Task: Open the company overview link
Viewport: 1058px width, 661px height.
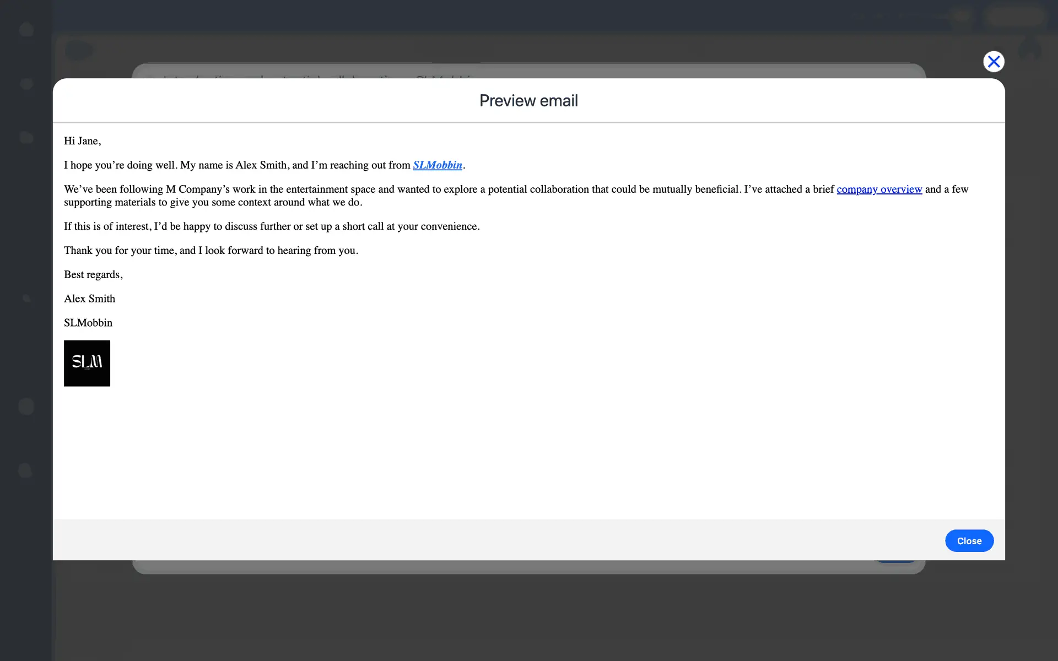Action: click(879, 189)
